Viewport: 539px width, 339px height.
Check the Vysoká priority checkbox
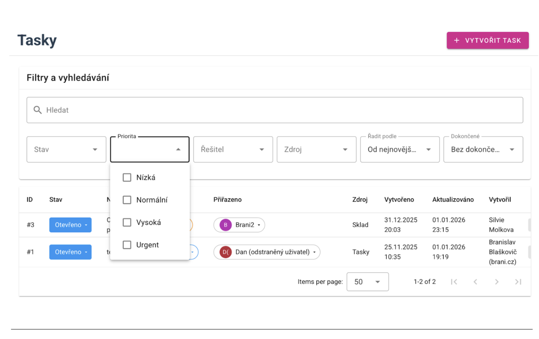coord(127,222)
